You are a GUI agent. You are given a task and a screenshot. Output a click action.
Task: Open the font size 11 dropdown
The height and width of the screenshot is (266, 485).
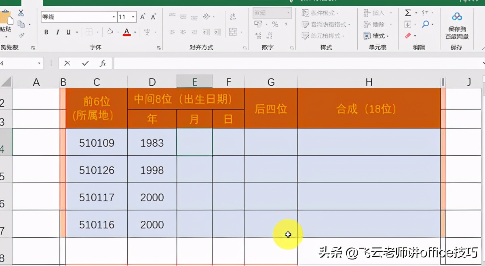[x=133, y=17]
